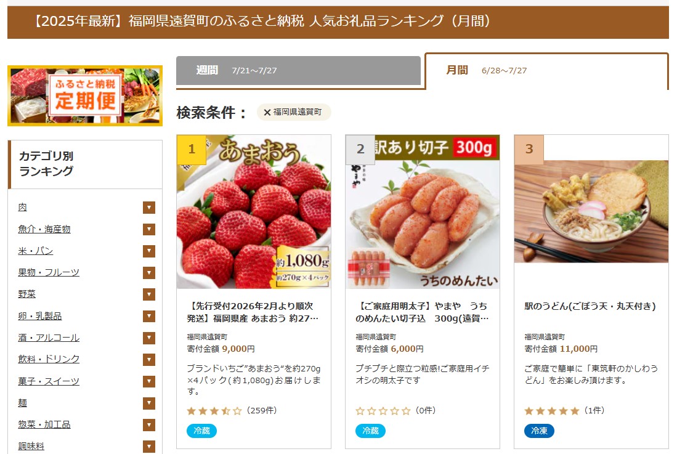
Task: Open 菓子・スイーツ category link
Action: coord(49,381)
